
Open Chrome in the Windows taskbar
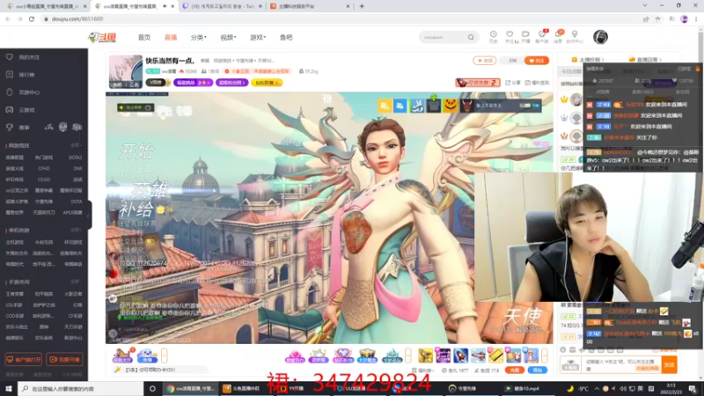click(190, 388)
